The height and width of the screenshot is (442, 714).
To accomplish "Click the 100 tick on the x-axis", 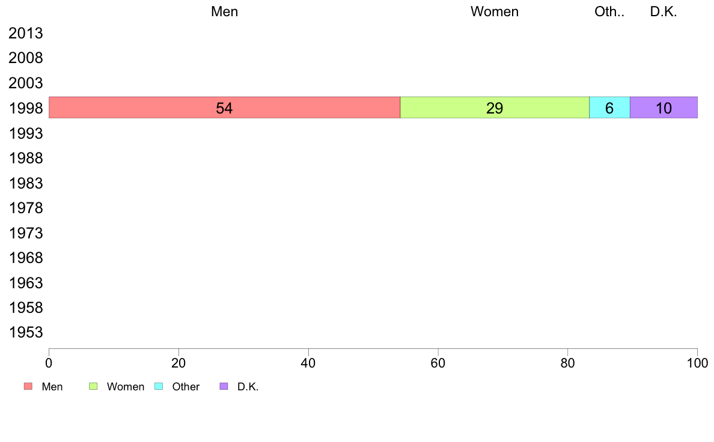I will [x=698, y=363].
